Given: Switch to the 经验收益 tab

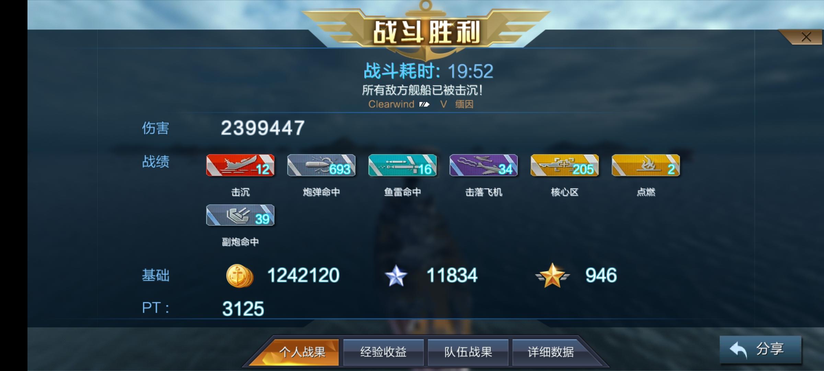Looking at the screenshot, I should (x=383, y=352).
